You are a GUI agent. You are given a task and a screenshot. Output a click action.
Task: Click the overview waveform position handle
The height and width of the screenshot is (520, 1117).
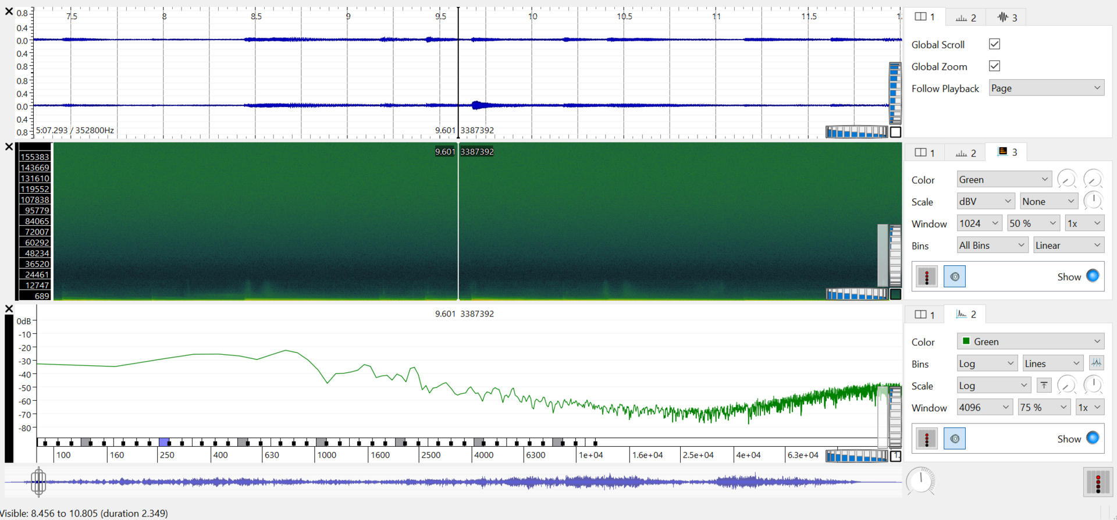click(38, 482)
